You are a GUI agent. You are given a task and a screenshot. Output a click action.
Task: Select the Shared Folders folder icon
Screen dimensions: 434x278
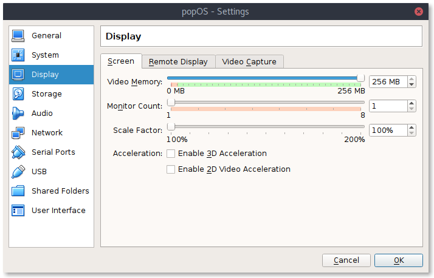[x=18, y=191]
